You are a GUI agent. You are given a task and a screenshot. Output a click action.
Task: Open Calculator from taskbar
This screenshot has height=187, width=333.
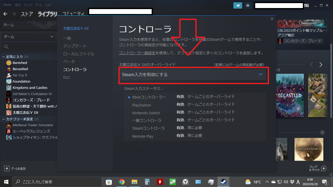[x=147, y=182]
